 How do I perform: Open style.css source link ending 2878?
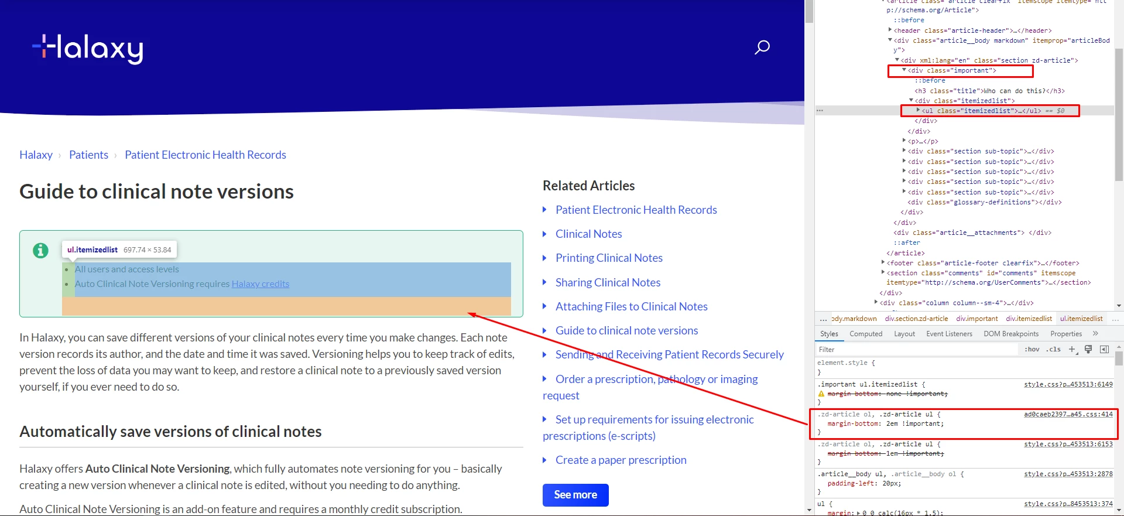pyautogui.click(x=1068, y=474)
